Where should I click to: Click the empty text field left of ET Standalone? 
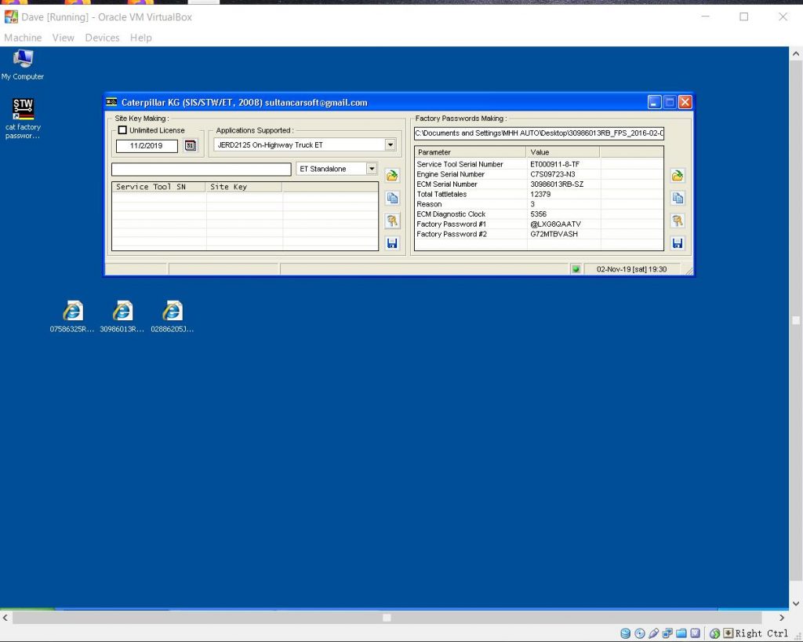coord(201,170)
